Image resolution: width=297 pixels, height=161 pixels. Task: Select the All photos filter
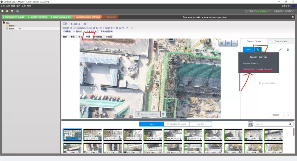tap(152, 124)
